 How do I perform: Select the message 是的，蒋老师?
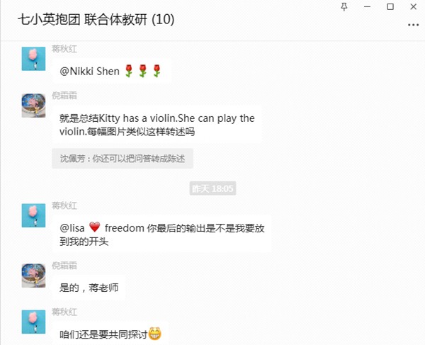click(89, 288)
